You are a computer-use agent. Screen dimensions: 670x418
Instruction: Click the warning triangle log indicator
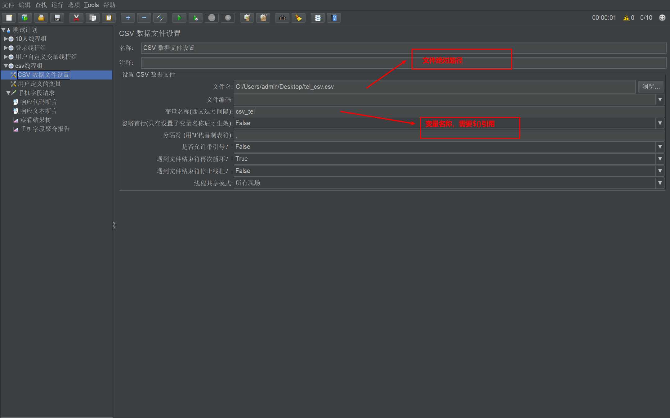(626, 18)
